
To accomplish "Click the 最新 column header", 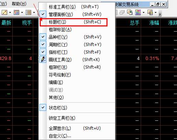I will (6, 23).
